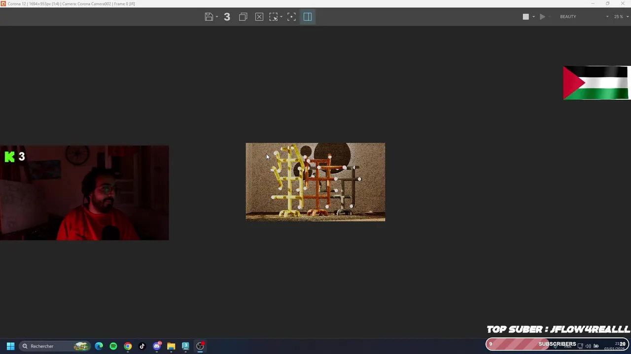Open Microsoft Edge from taskbar
Screen dimensions: 631x354
(99, 346)
